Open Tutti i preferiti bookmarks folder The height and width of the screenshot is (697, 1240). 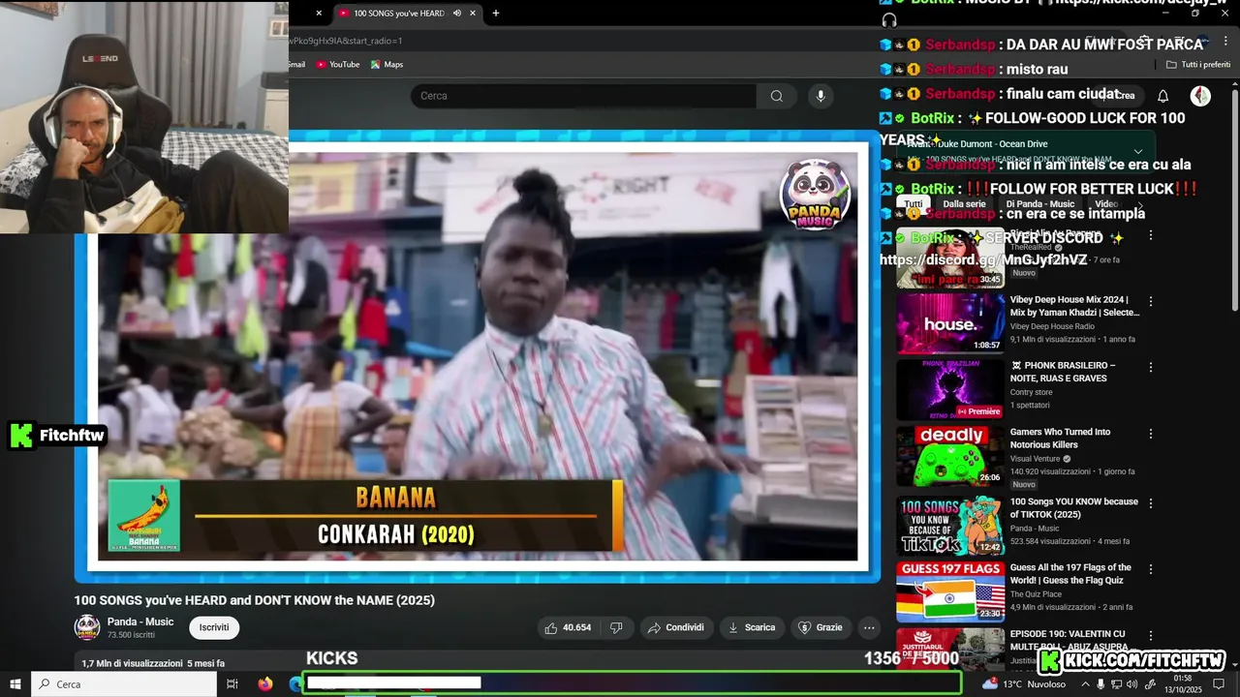(x=1198, y=65)
